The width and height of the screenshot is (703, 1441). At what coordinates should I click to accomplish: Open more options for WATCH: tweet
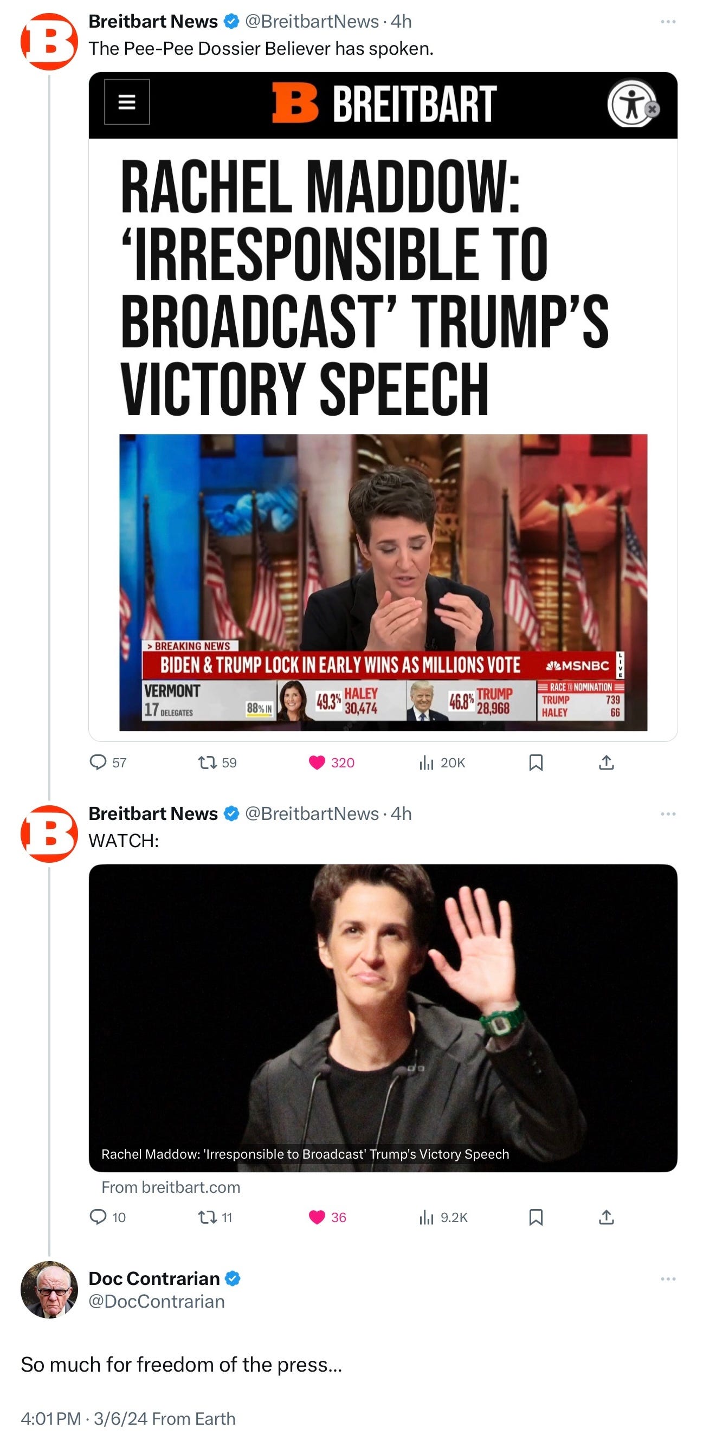(x=668, y=814)
